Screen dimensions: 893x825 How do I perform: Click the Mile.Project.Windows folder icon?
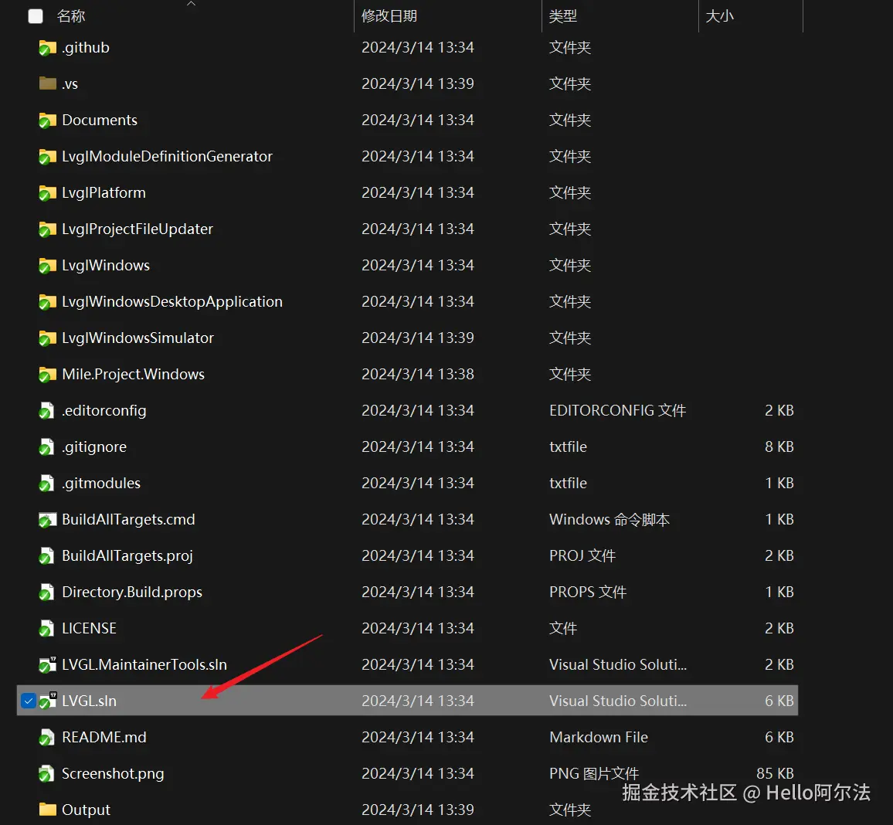(x=47, y=375)
